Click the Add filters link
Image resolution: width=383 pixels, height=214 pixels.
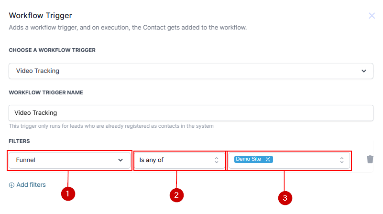coord(31,185)
